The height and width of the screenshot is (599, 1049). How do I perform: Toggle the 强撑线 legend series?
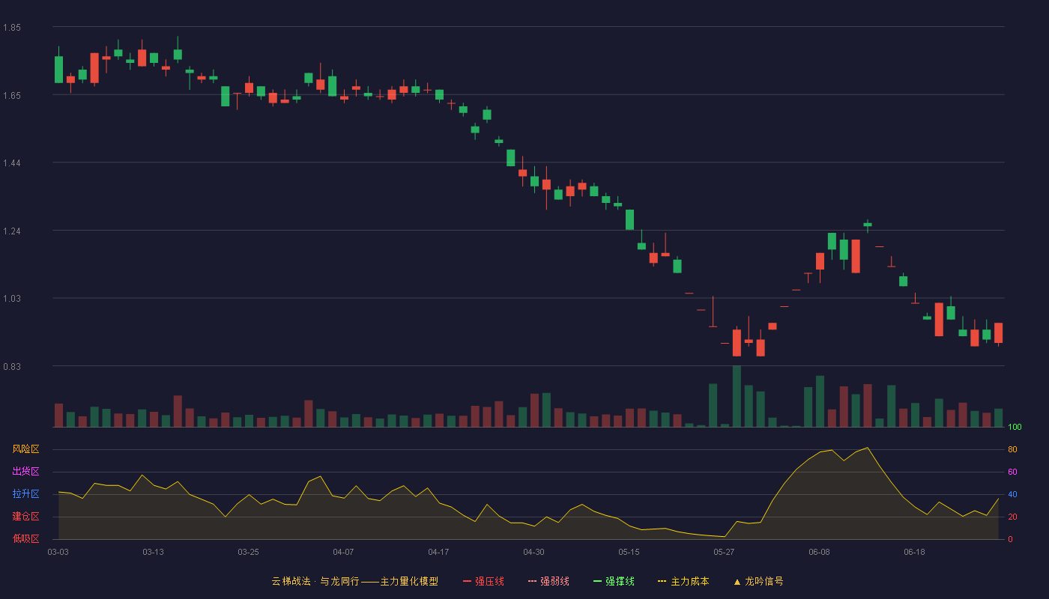coord(614,581)
